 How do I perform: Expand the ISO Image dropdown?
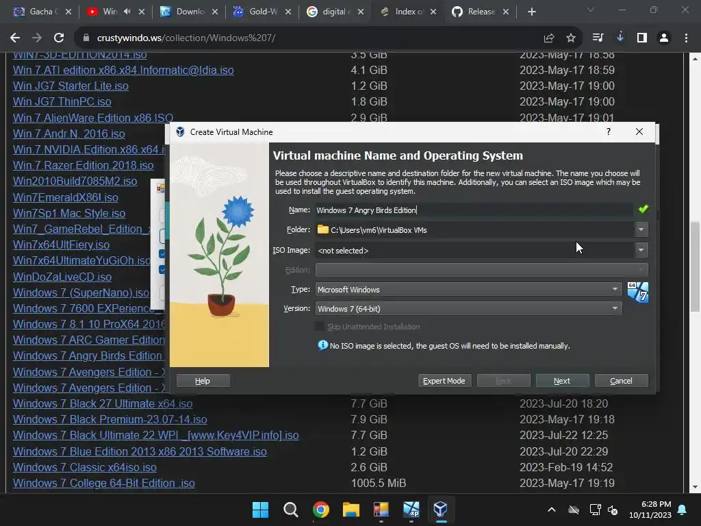pyautogui.click(x=641, y=250)
